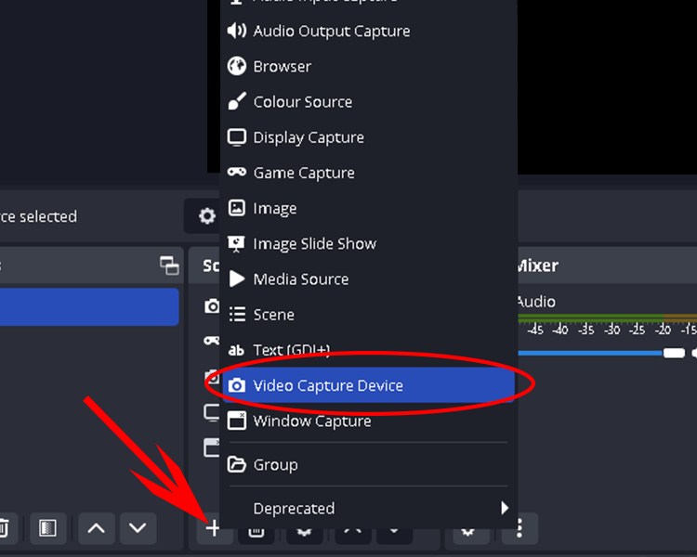The image size is (697, 557).
Task: Choose Scene from the add-source menu
Action: pos(368,315)
